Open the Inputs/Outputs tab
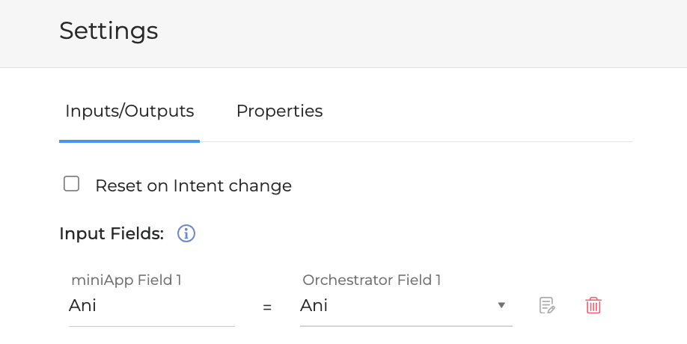The width and height of the screenshot is (687, 344). click(x=129, y=111)
